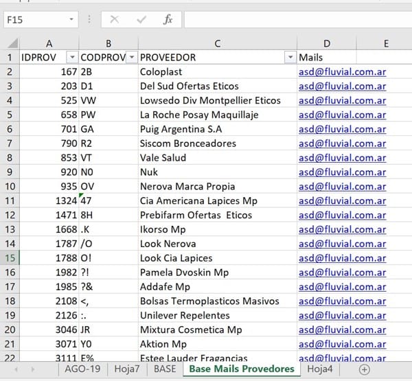Select column A header

[49, 44]
